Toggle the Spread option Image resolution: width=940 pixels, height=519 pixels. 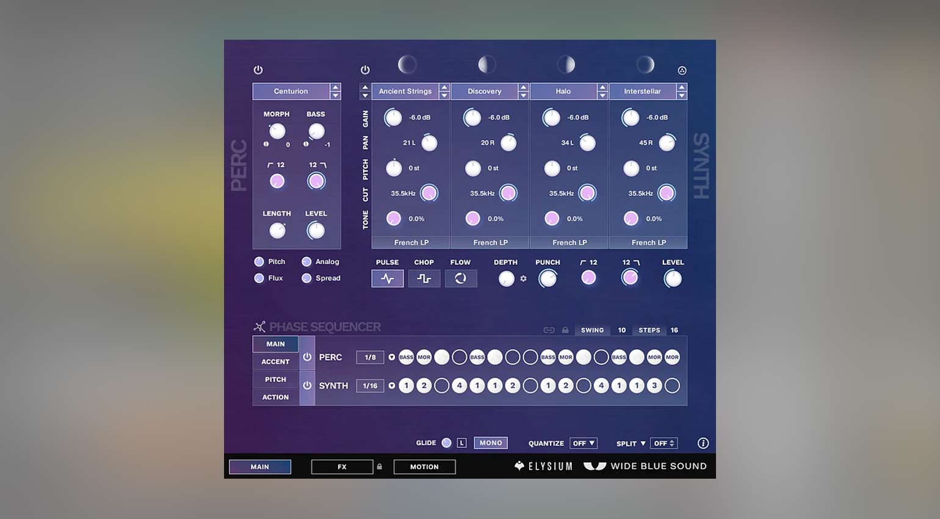point(306,278)
